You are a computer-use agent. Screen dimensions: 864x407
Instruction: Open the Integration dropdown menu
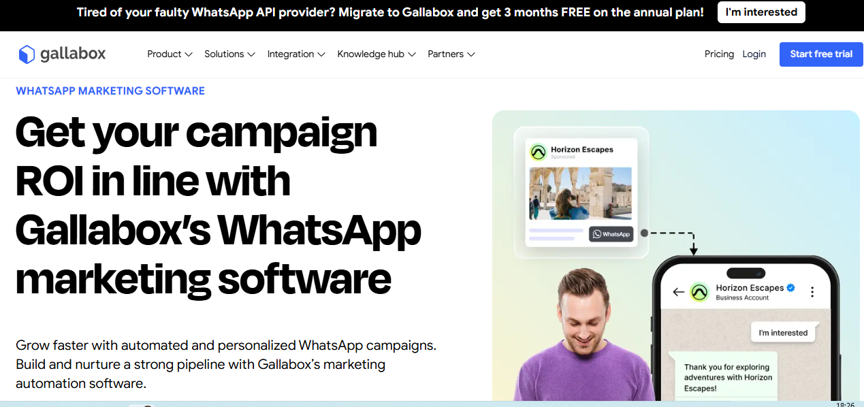click(296, 54)
